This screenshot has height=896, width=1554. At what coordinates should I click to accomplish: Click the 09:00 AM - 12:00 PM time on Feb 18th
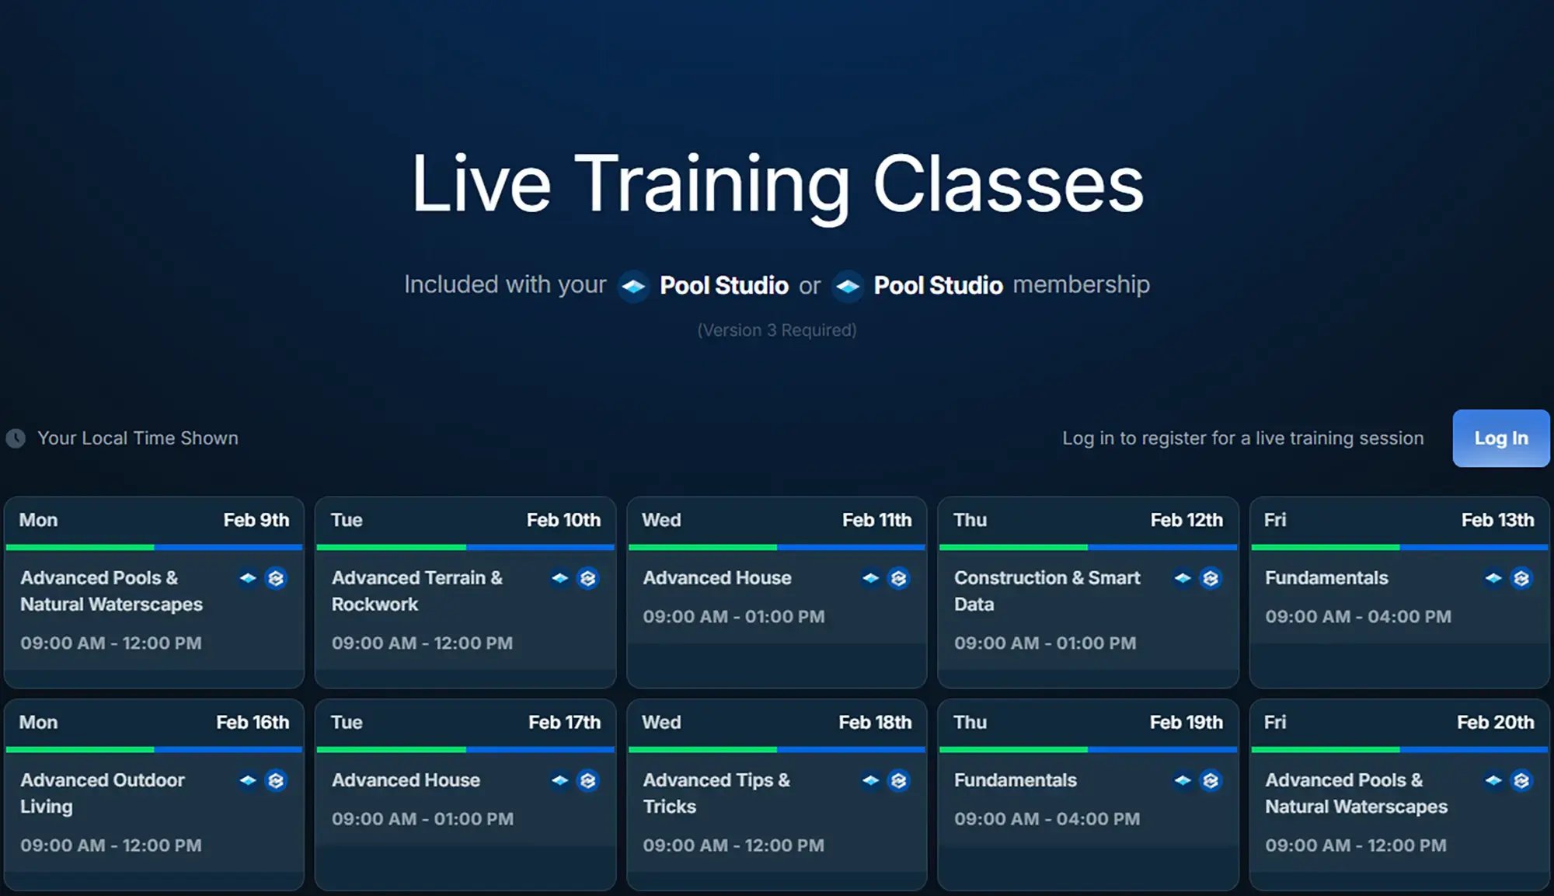pyautogui.click(x=733, y=845)
